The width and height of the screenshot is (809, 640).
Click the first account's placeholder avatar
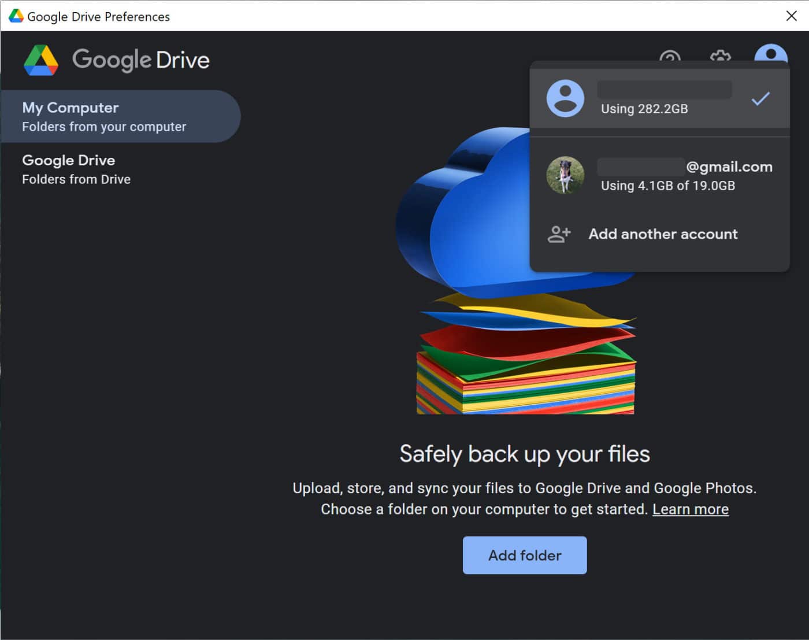[x=565, y=98]
